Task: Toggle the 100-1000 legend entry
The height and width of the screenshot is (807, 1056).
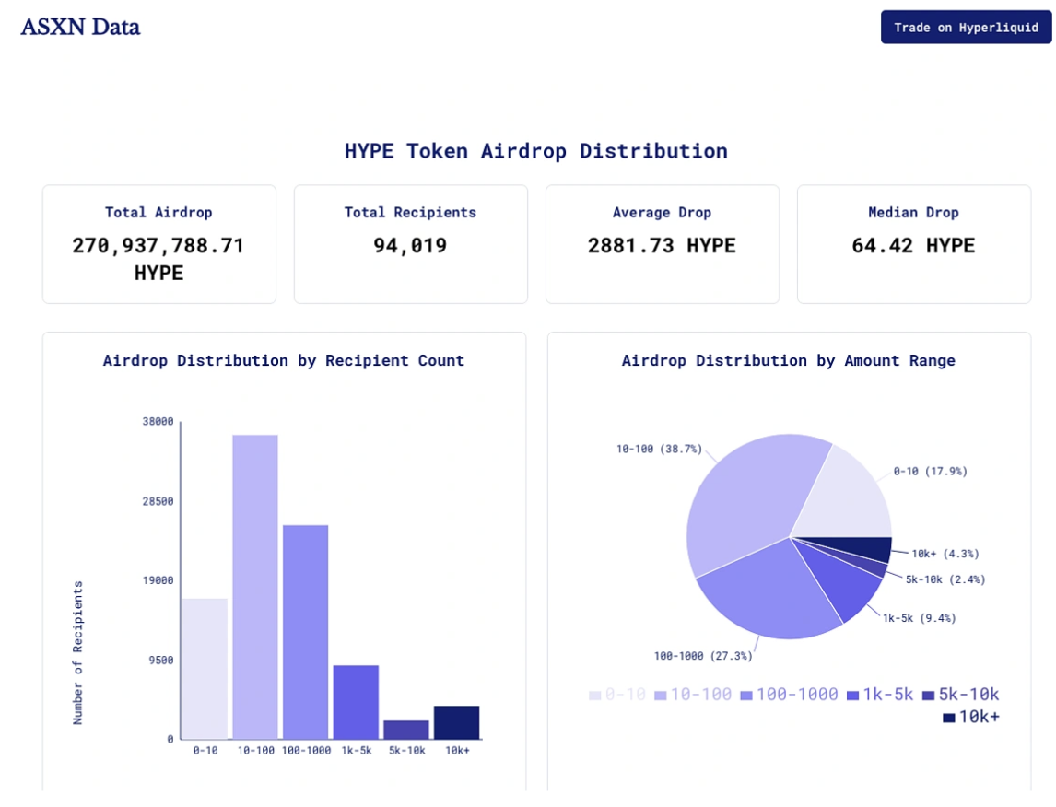Action: (789, 695)
